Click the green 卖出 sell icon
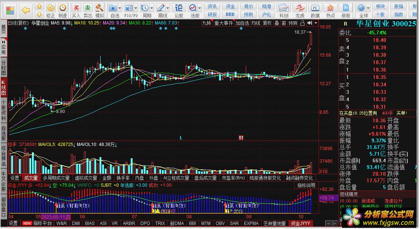 (88, 8)
